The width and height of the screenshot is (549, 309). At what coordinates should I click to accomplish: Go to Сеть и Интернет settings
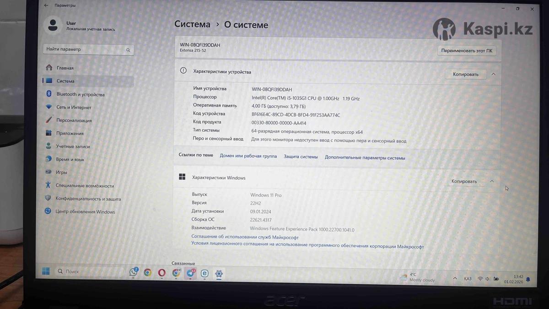tap(74, 108)
